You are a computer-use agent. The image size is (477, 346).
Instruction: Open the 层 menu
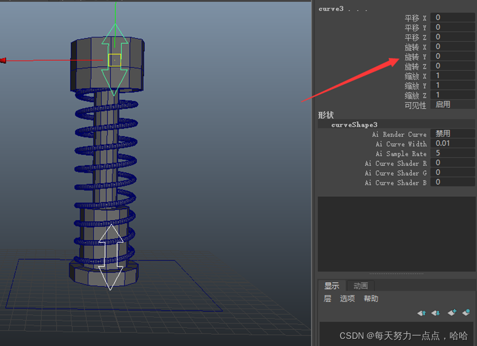pos(328,299)
